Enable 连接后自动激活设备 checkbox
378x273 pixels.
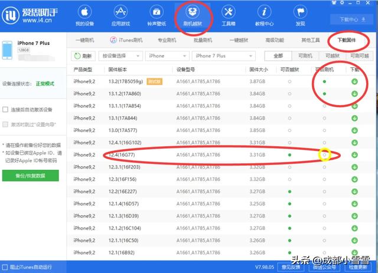pyautogui.click(x=5, y=110)
